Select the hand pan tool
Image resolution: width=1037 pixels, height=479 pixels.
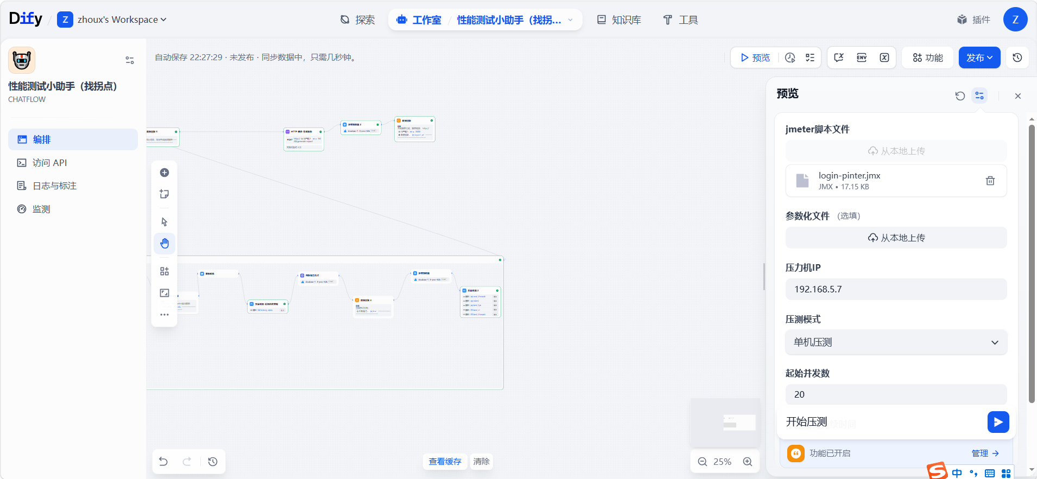[x=165, y=244]
